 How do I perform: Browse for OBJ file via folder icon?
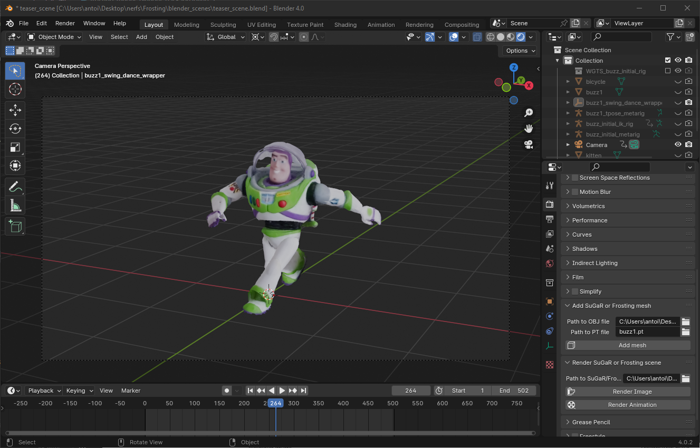pyautogui.click(x=685, y=322)
